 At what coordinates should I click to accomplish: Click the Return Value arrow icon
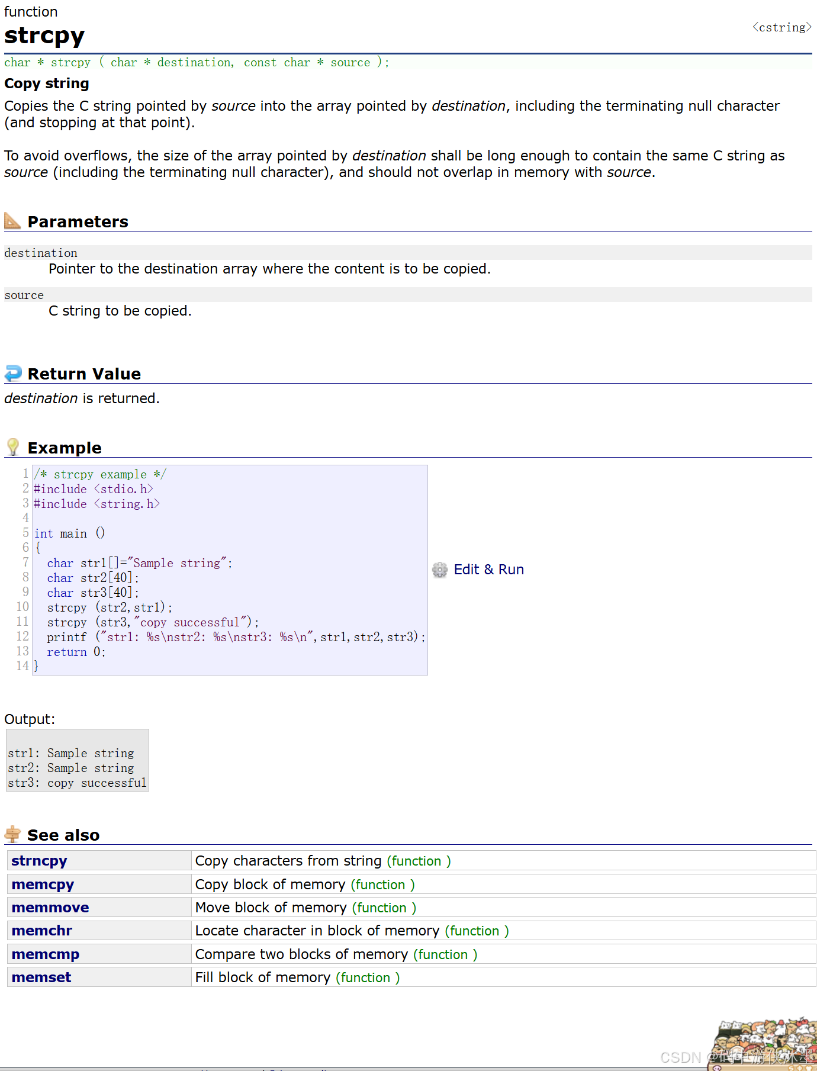point(13,374)
